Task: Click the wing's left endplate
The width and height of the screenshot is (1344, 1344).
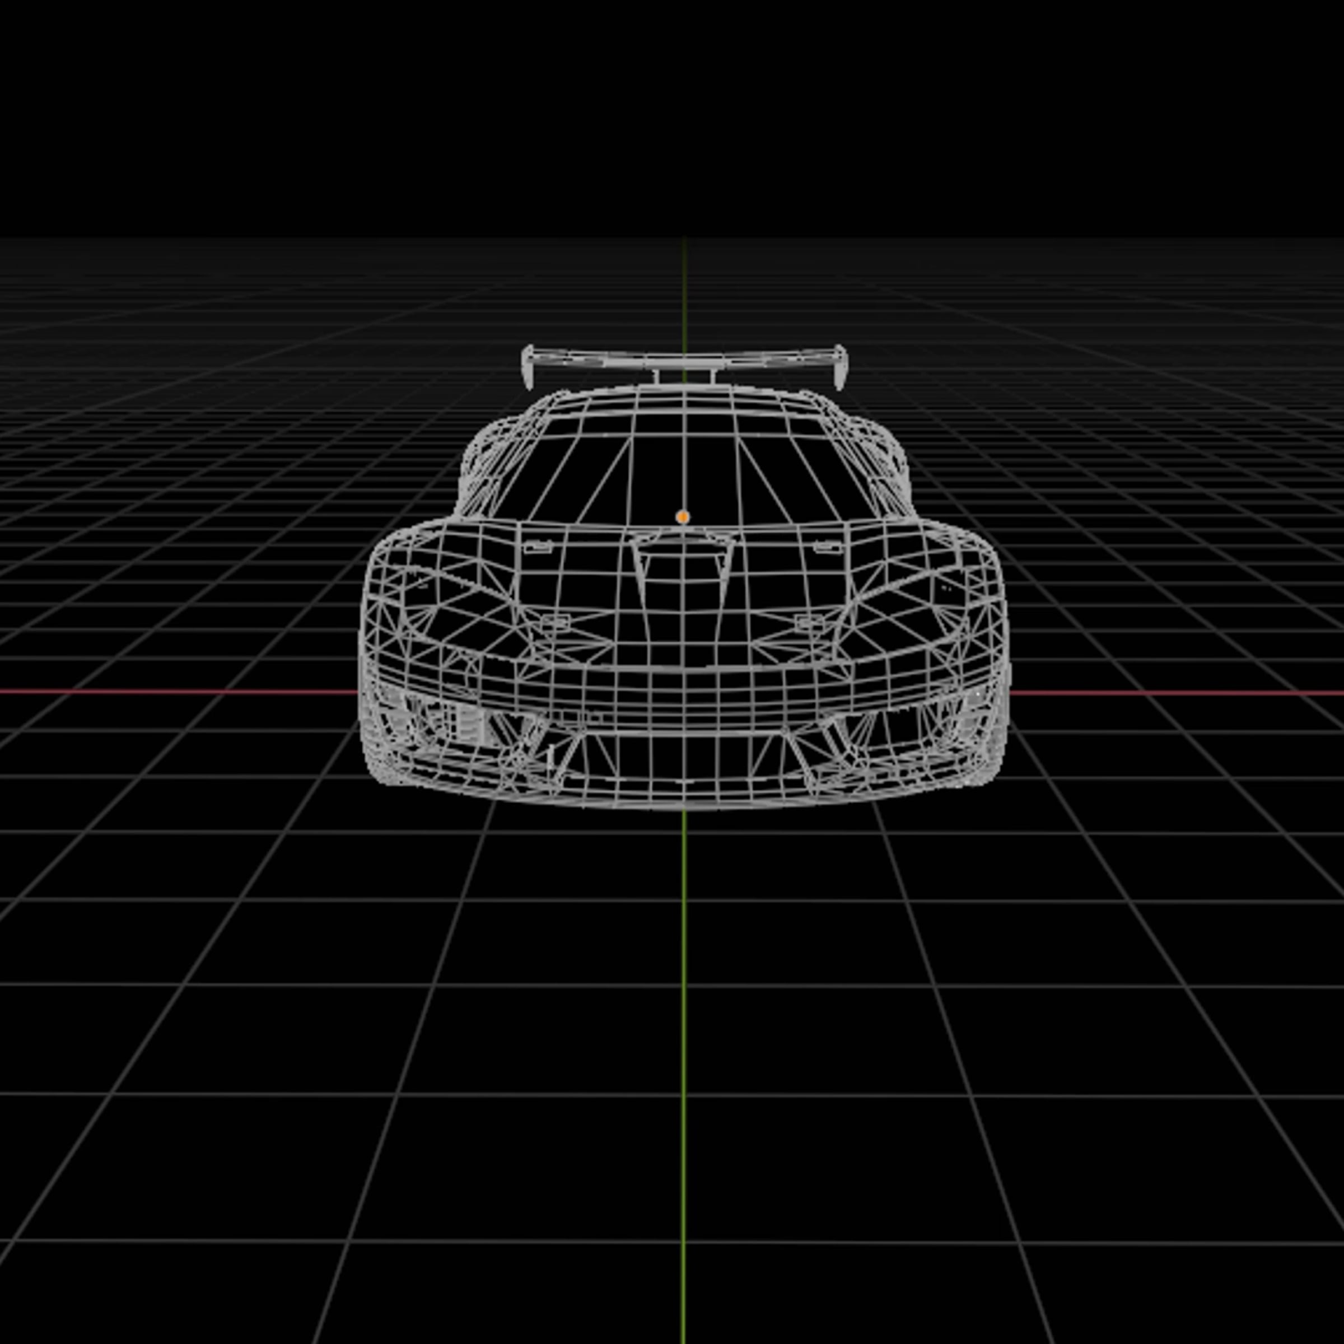Action: [x=528, y=367]
